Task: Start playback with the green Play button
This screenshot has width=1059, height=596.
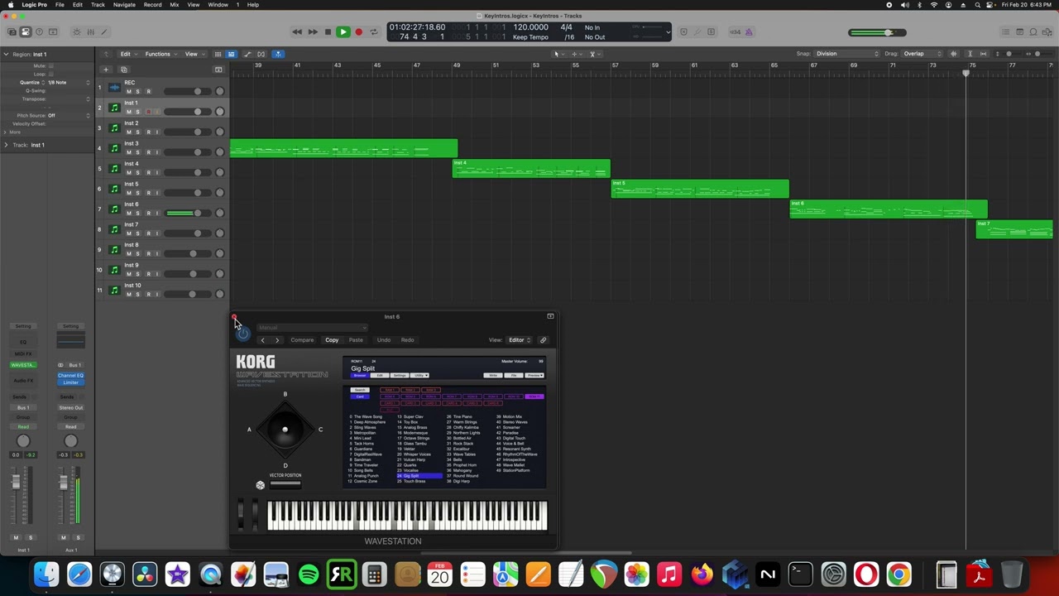Action: click(x=343, y=32)
